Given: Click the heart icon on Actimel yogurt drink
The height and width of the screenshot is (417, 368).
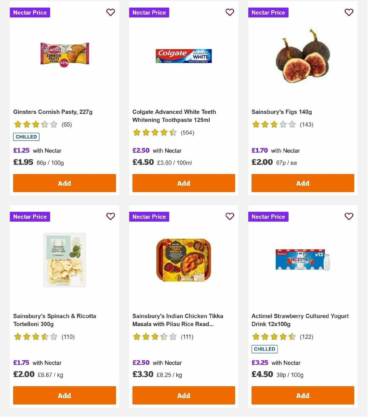Looking at the screenshot, I should tap(349, 216).
